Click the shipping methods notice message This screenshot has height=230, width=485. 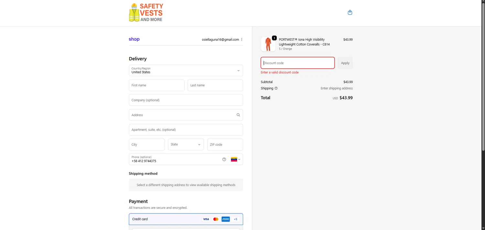click(186, 185)
